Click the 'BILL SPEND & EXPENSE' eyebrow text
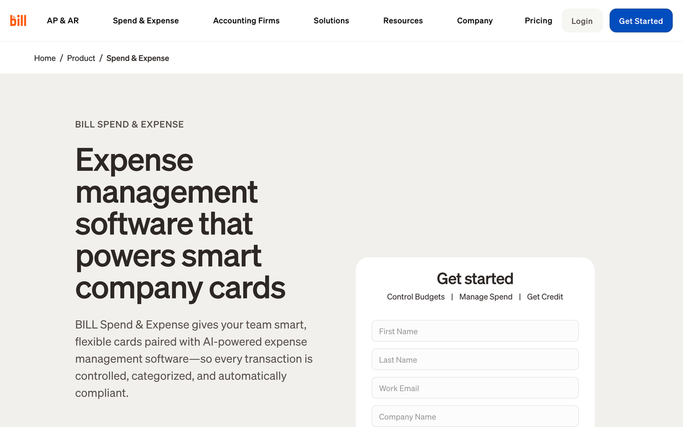Image resolution: width=683 pixels, height=427 pixels. (129, 124)
